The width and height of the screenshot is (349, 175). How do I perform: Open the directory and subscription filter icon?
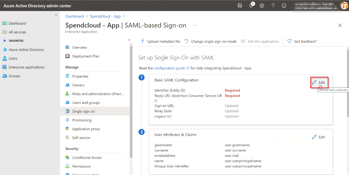click(240, 6)
